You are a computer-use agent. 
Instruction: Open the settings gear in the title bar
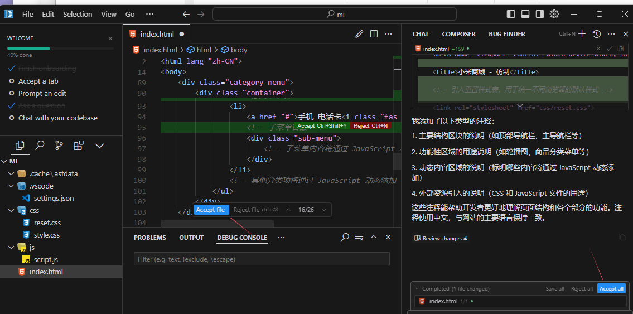554,14
